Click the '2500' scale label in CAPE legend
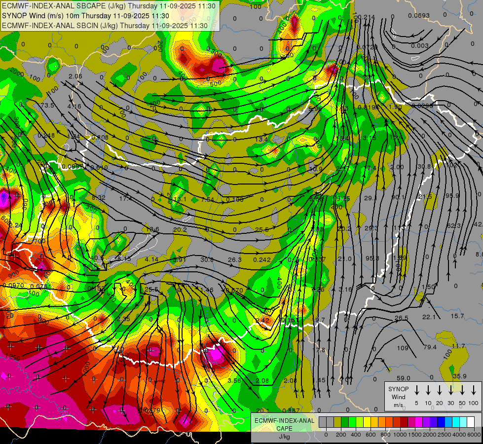Screen dimensions: 483x444 pos(445,435)
